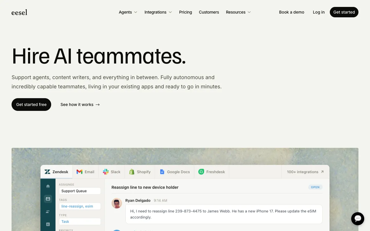Click the TAGS label

pyautogui.click(x=63, y=200)
